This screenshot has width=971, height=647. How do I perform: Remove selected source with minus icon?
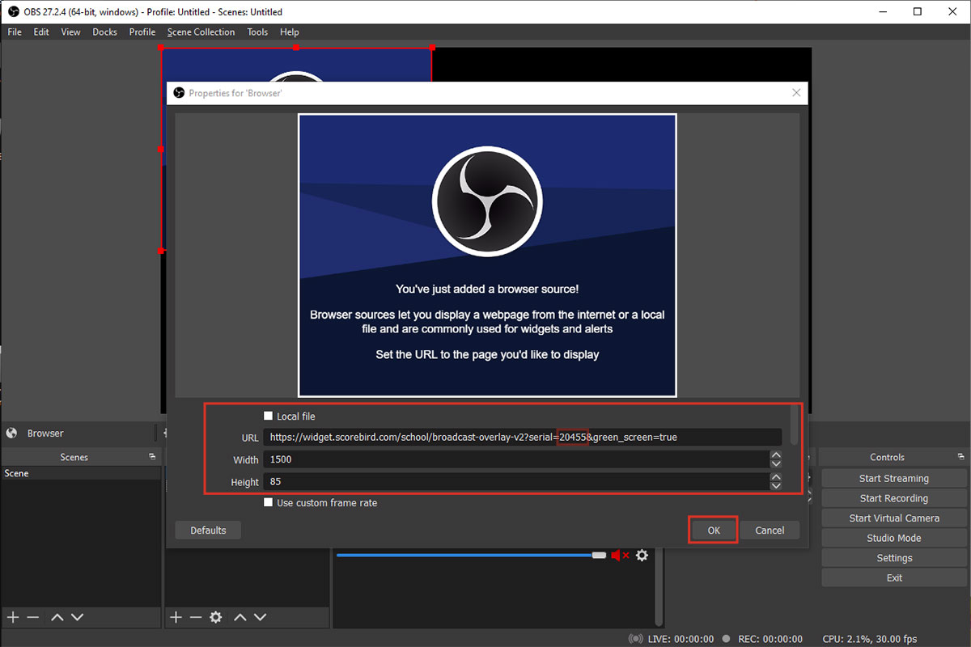(196, 617)
